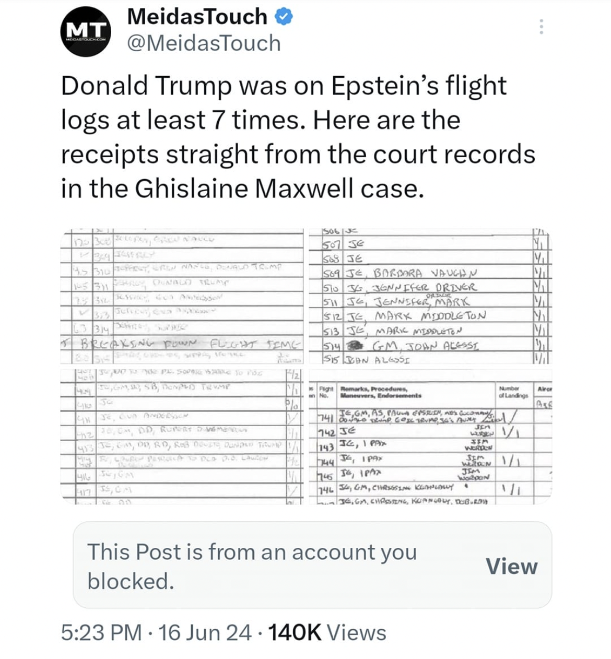The image size is (611, 659).
Task: Click the 5:23 PM timestamp
Action: coord(101,632)
